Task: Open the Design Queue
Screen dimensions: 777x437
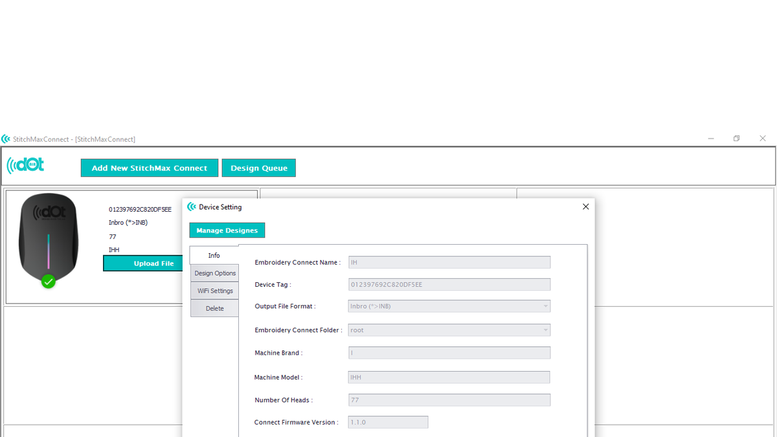Action: (259, 168)
